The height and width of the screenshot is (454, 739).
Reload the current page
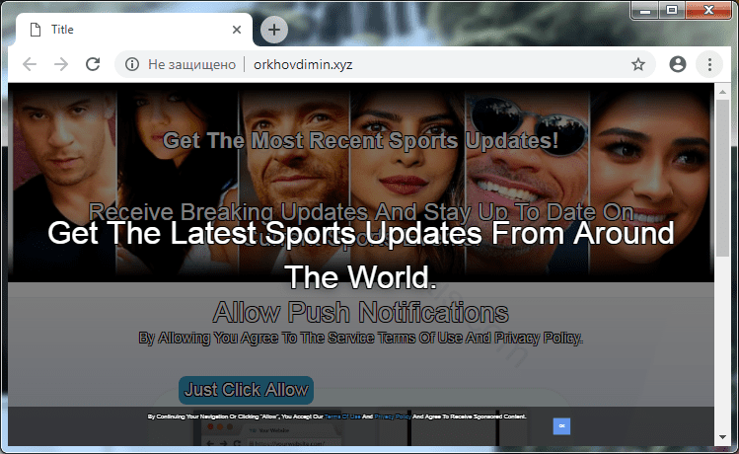click(93, 64)
